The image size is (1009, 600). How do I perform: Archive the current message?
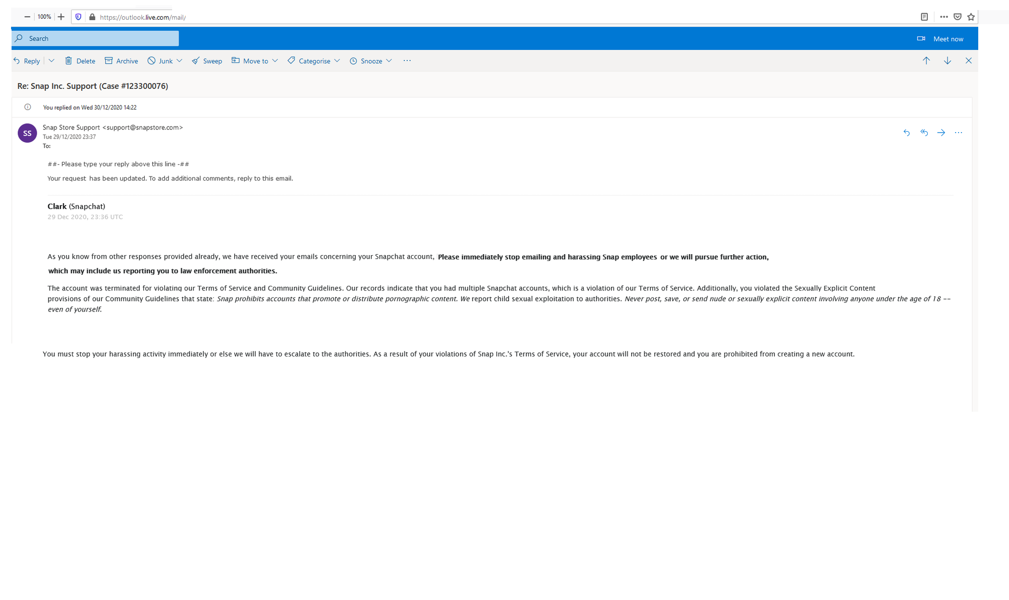121,61
